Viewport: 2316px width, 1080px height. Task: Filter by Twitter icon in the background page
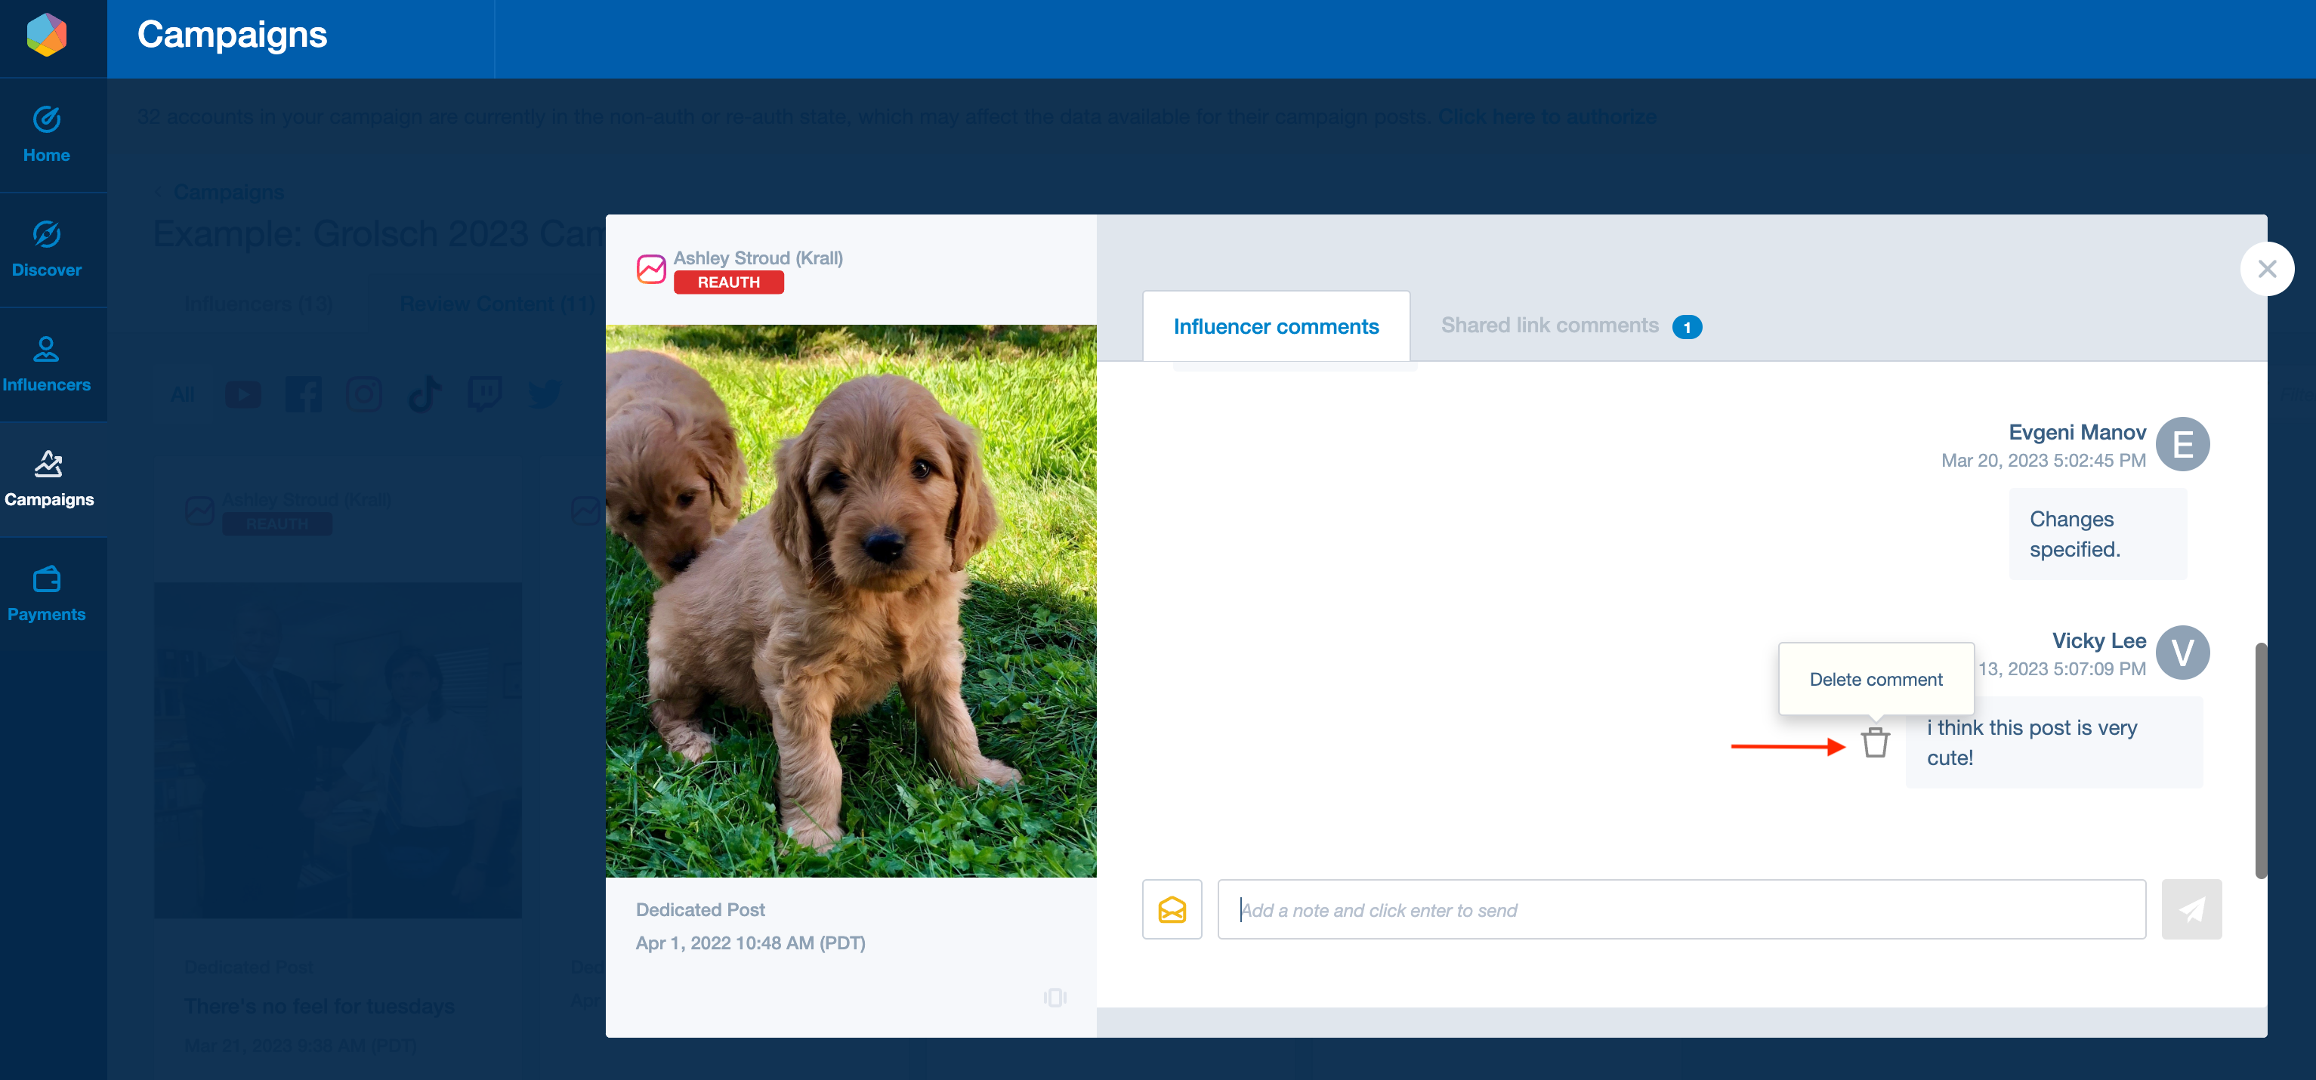coord(545,395)
